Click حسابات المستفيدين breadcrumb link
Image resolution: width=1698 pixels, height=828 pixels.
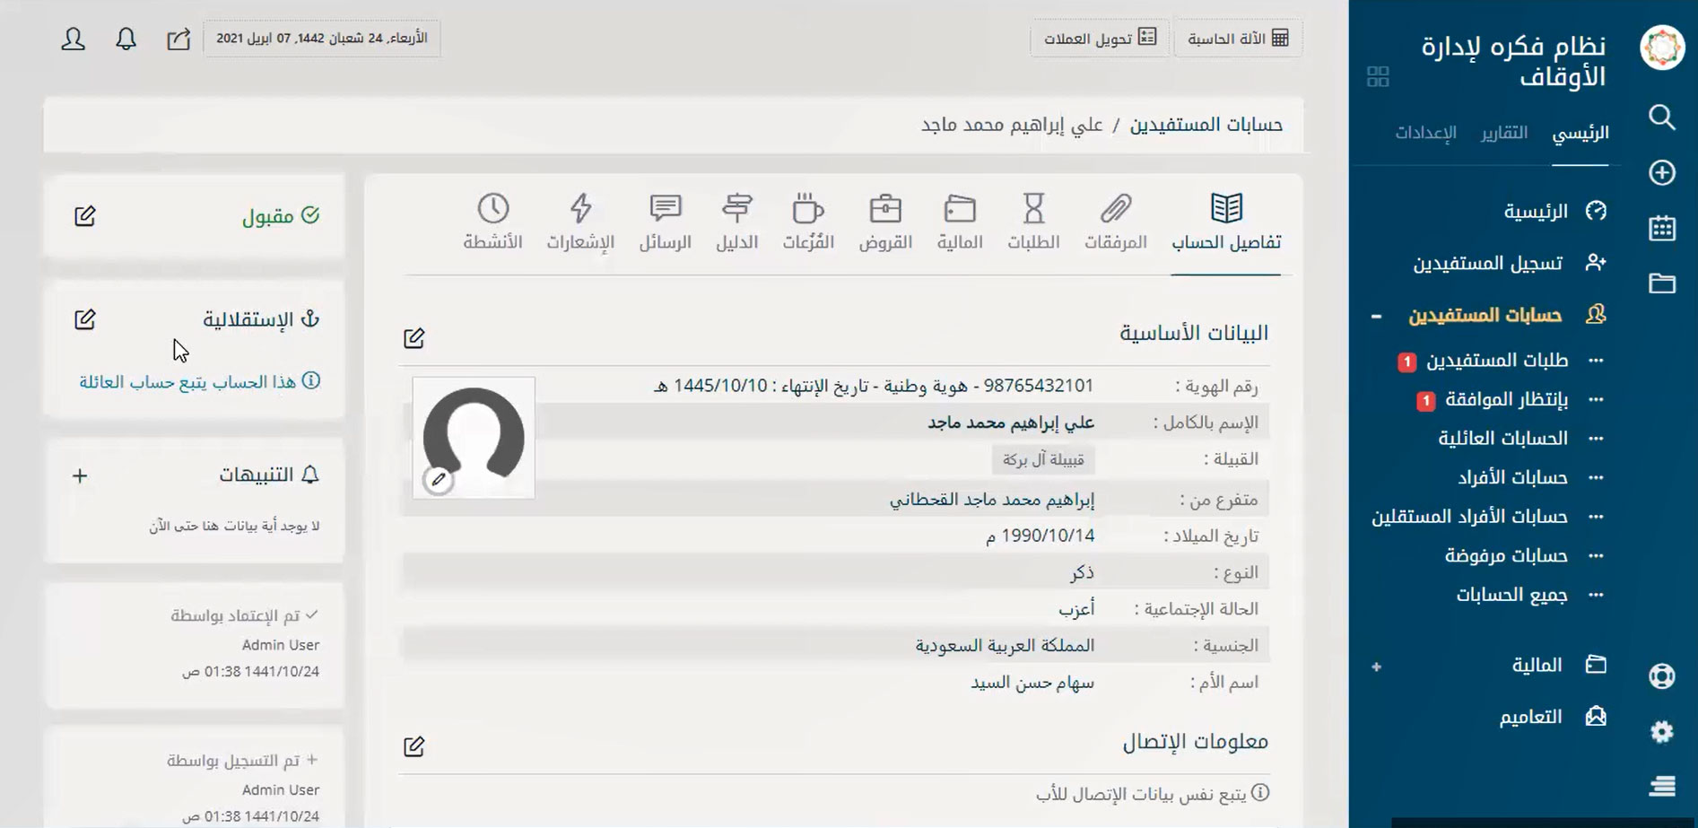[1206, 125]
